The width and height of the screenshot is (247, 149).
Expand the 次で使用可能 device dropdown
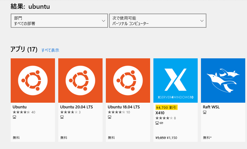click(x=158, y=21)
